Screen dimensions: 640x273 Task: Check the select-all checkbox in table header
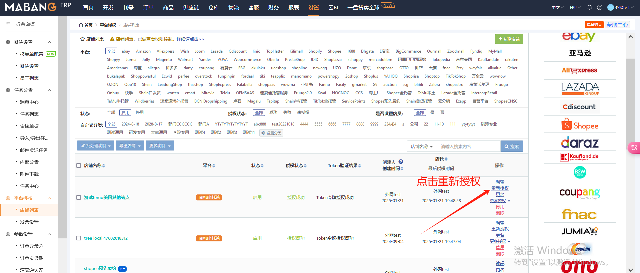(x=79, y=165)
